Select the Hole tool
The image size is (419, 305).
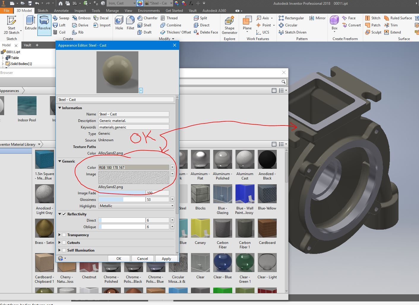[119, 23]
